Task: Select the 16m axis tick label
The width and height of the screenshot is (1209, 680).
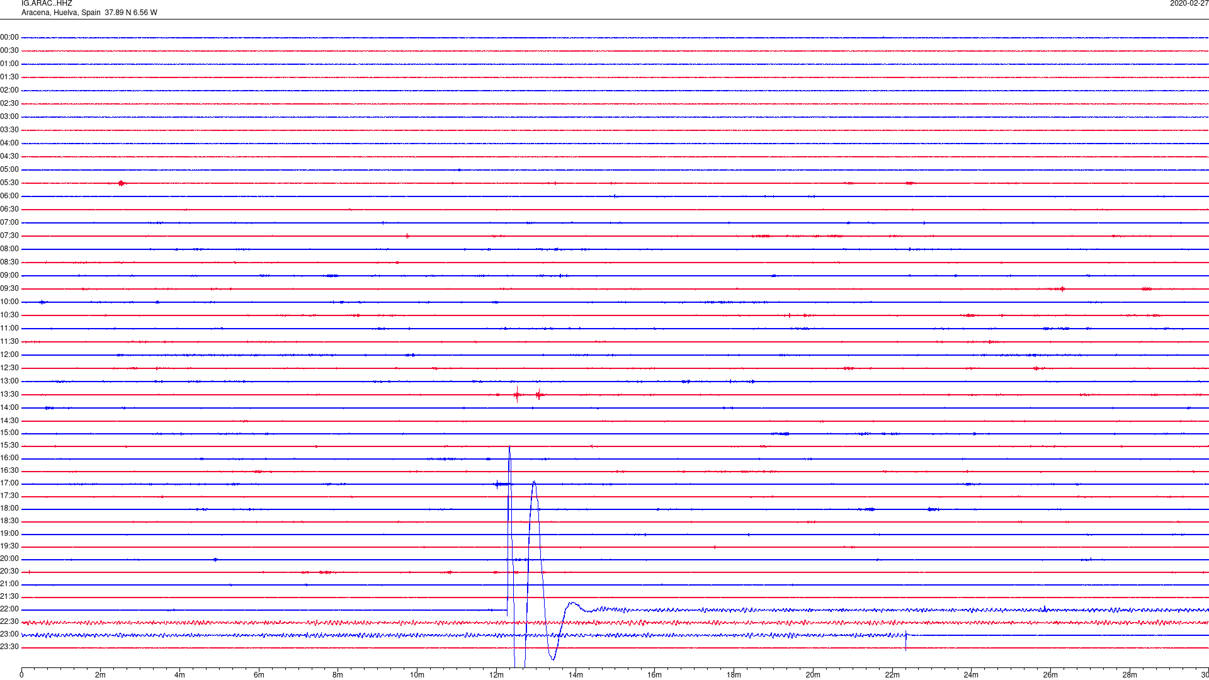Action: pos(654,675)
